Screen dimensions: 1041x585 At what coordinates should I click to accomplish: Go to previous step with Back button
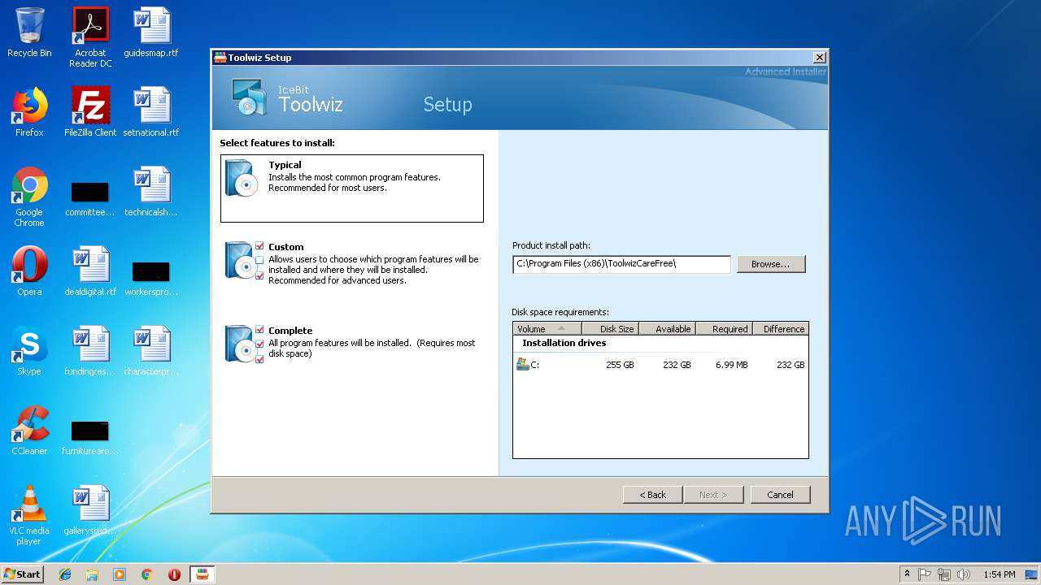point(652,495)
